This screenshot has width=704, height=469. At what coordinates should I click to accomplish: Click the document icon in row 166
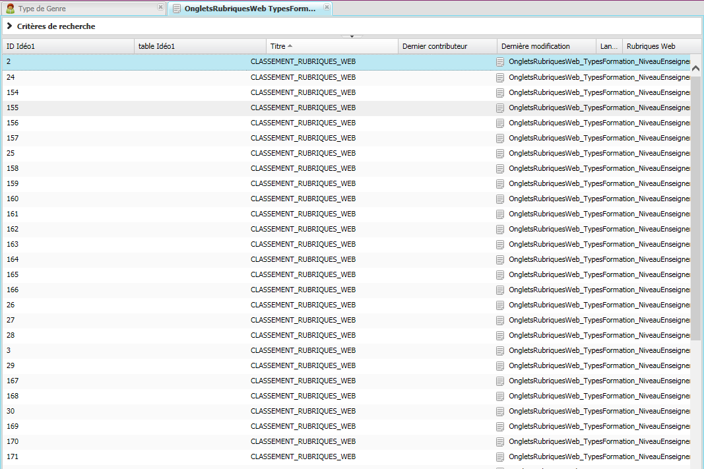[x=500, y=290]
